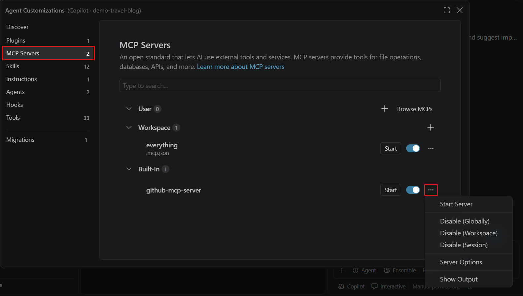Collapse the Built-In section
Screen dimensions: 523x296
[129, 169]
